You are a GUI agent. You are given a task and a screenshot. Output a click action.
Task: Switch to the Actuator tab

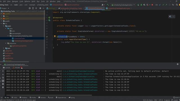16,68
